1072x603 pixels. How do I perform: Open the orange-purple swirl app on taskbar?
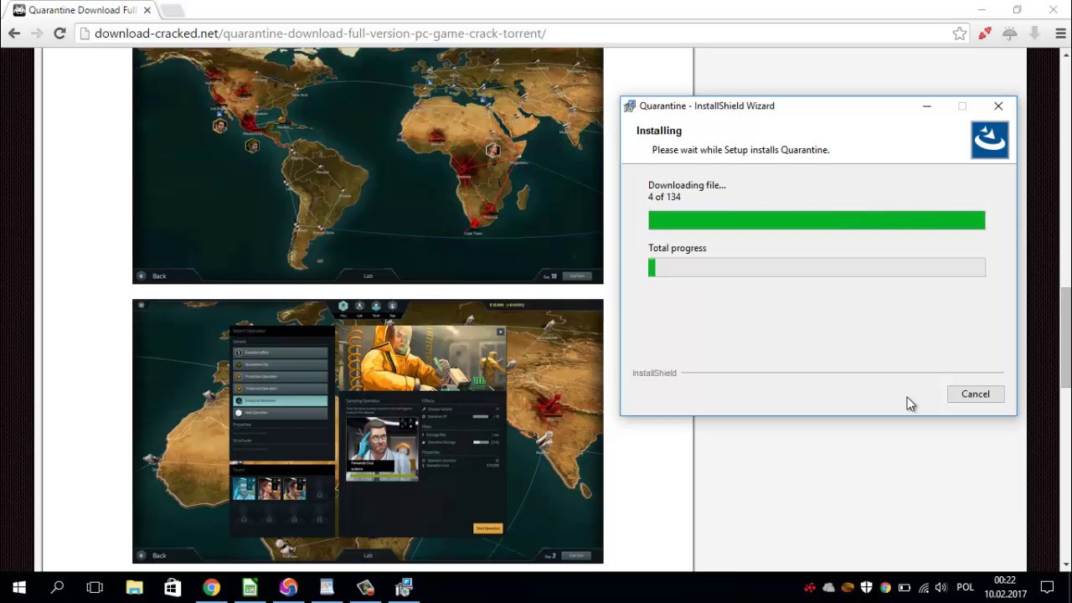pyautogui.click(x=288, y=587)
